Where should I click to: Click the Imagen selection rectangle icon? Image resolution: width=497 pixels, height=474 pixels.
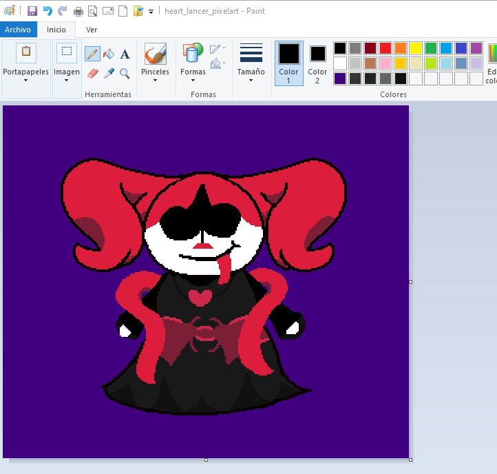(x=67, y=52)
